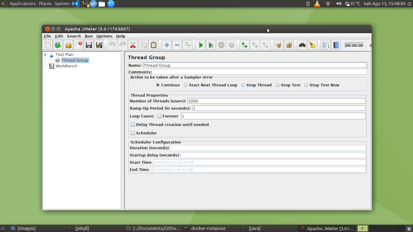Open the Search menu
Viewport: 413px width, 232px height.
point(74,36)
